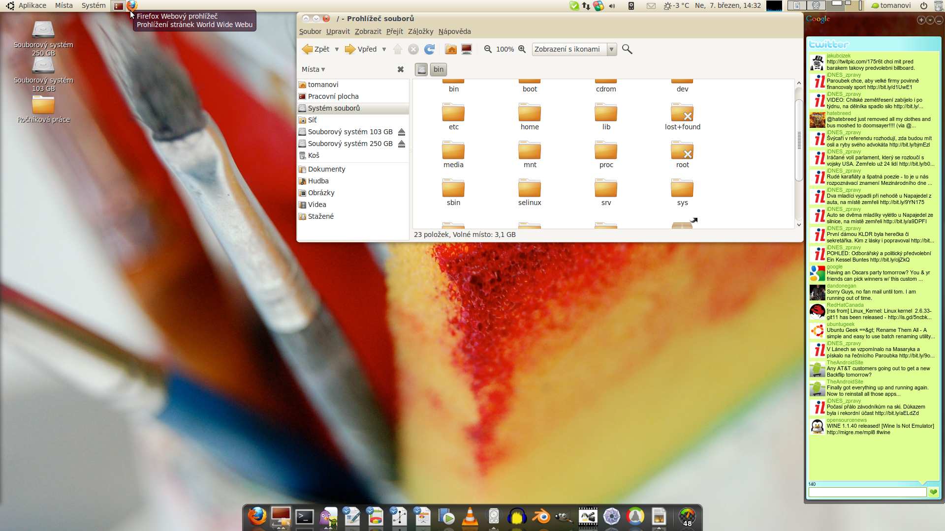Click the RedHatCanada username link
The height and width of the screenshot is (531, 945).
point(845,305)
